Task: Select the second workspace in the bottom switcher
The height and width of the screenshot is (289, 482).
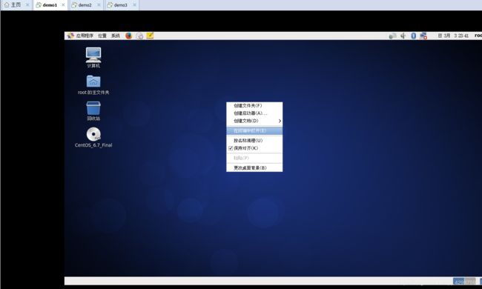Action: [x=469, y=282]
